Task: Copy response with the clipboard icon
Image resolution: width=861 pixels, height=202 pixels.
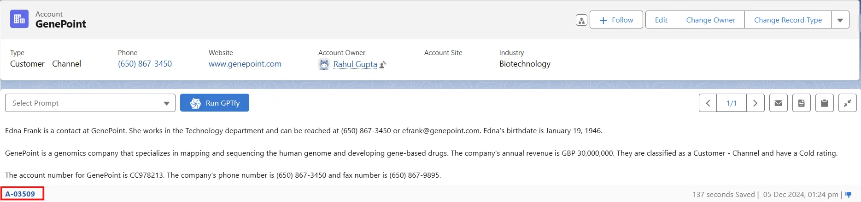Action: [825, 103]
